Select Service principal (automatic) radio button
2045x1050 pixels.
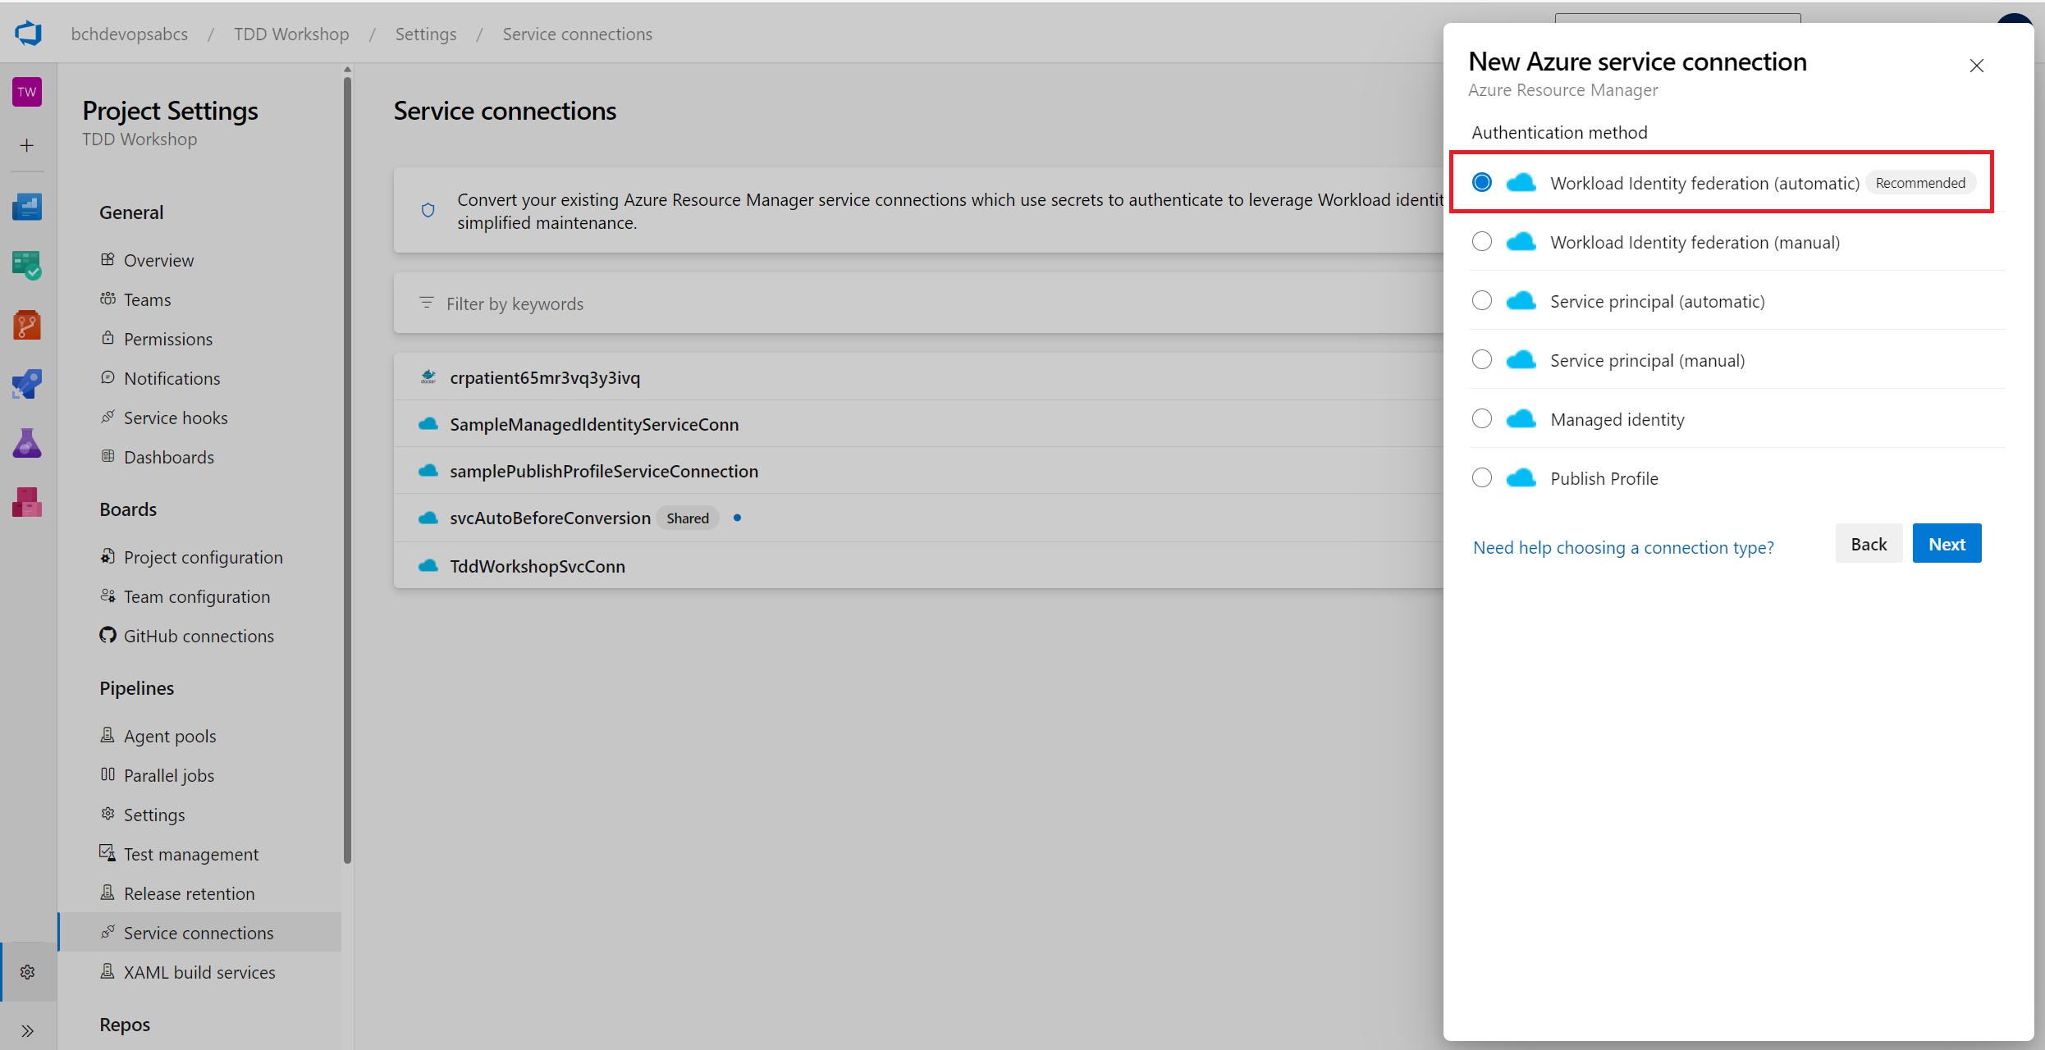pyautogui.click(x=1481, y=301)
